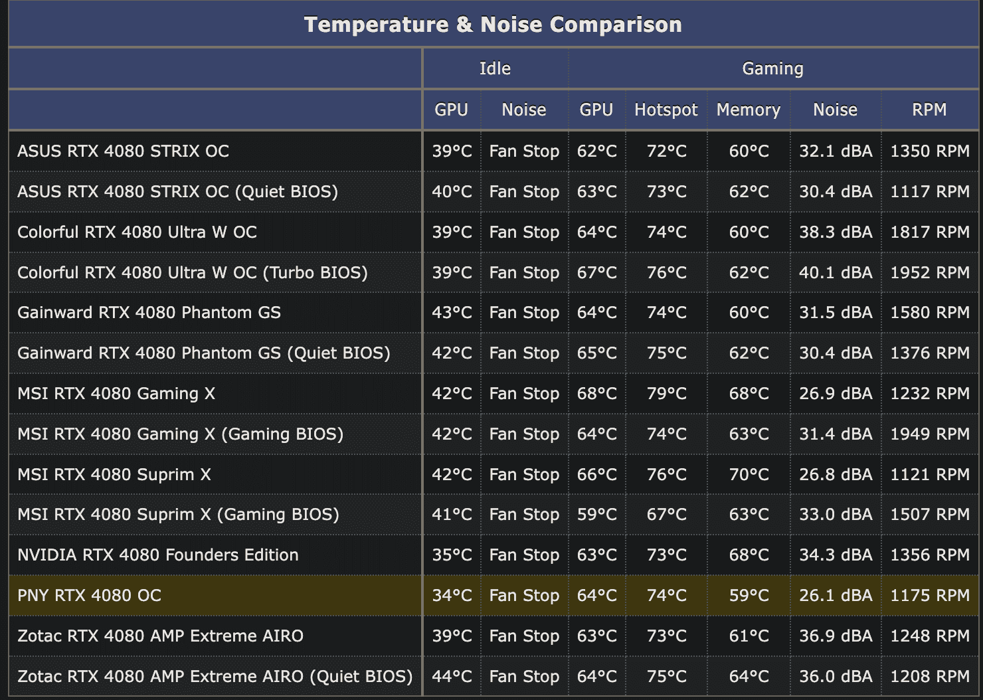The image size is (983, 700).
Task: Click the 79°C hotspot value
Action: 666,393
